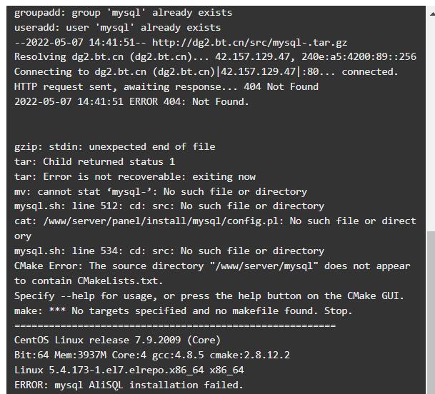435x394 pixels.
Task: Click the 'gzip: stdin: unexpected end of file' line
Action: click(114, 146)
